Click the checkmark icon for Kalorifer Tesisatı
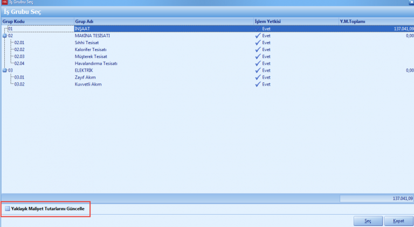The width and height of the screenshot is (414, 227). point(258,49)
